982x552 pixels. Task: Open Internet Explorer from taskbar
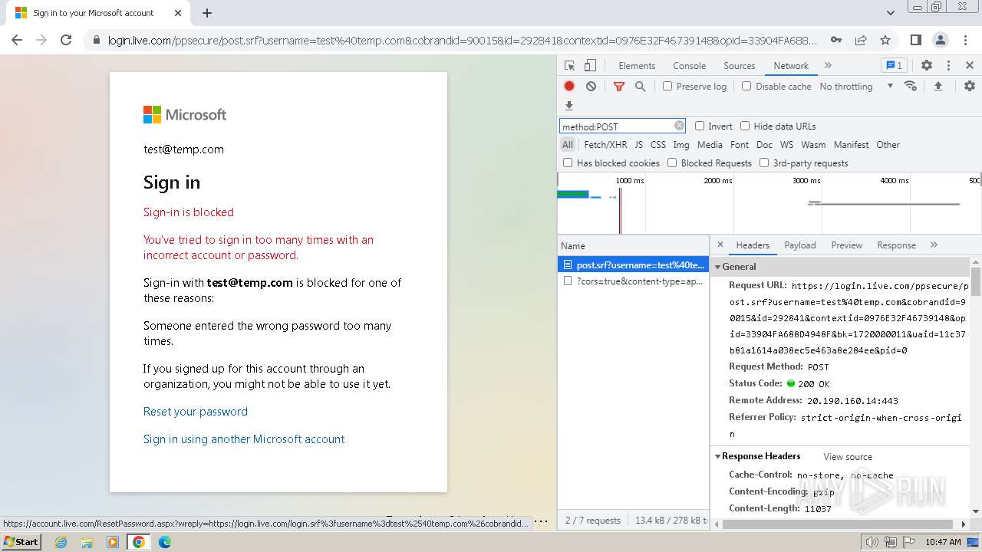click(x=61, y=542)
